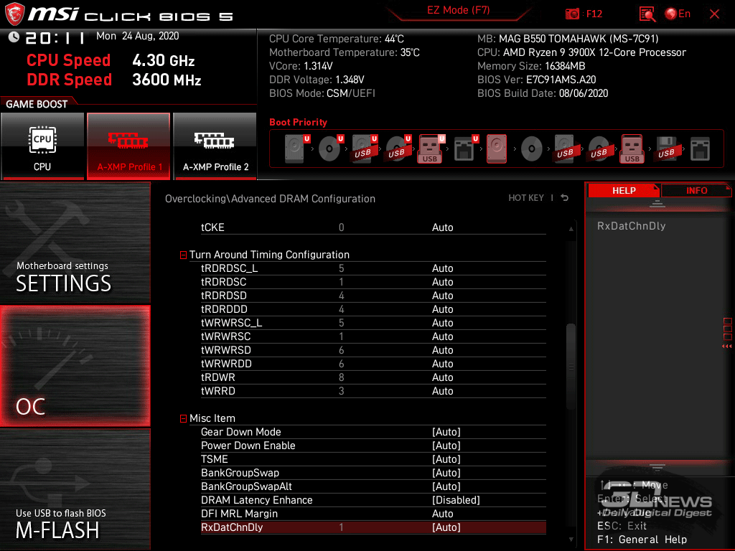Viewport: 735px width, 551px height.
Task: Select the tWRWRDD timing row
Action: tap(373, 364)
